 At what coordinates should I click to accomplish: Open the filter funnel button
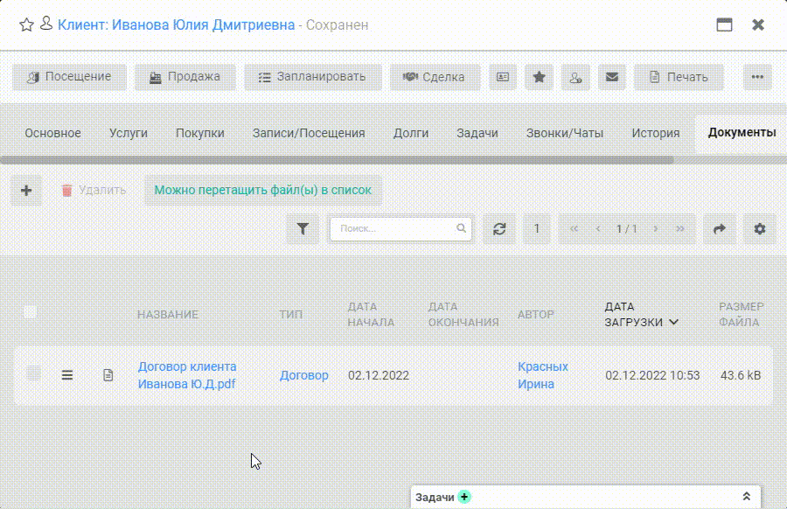[x=303, y=229]
